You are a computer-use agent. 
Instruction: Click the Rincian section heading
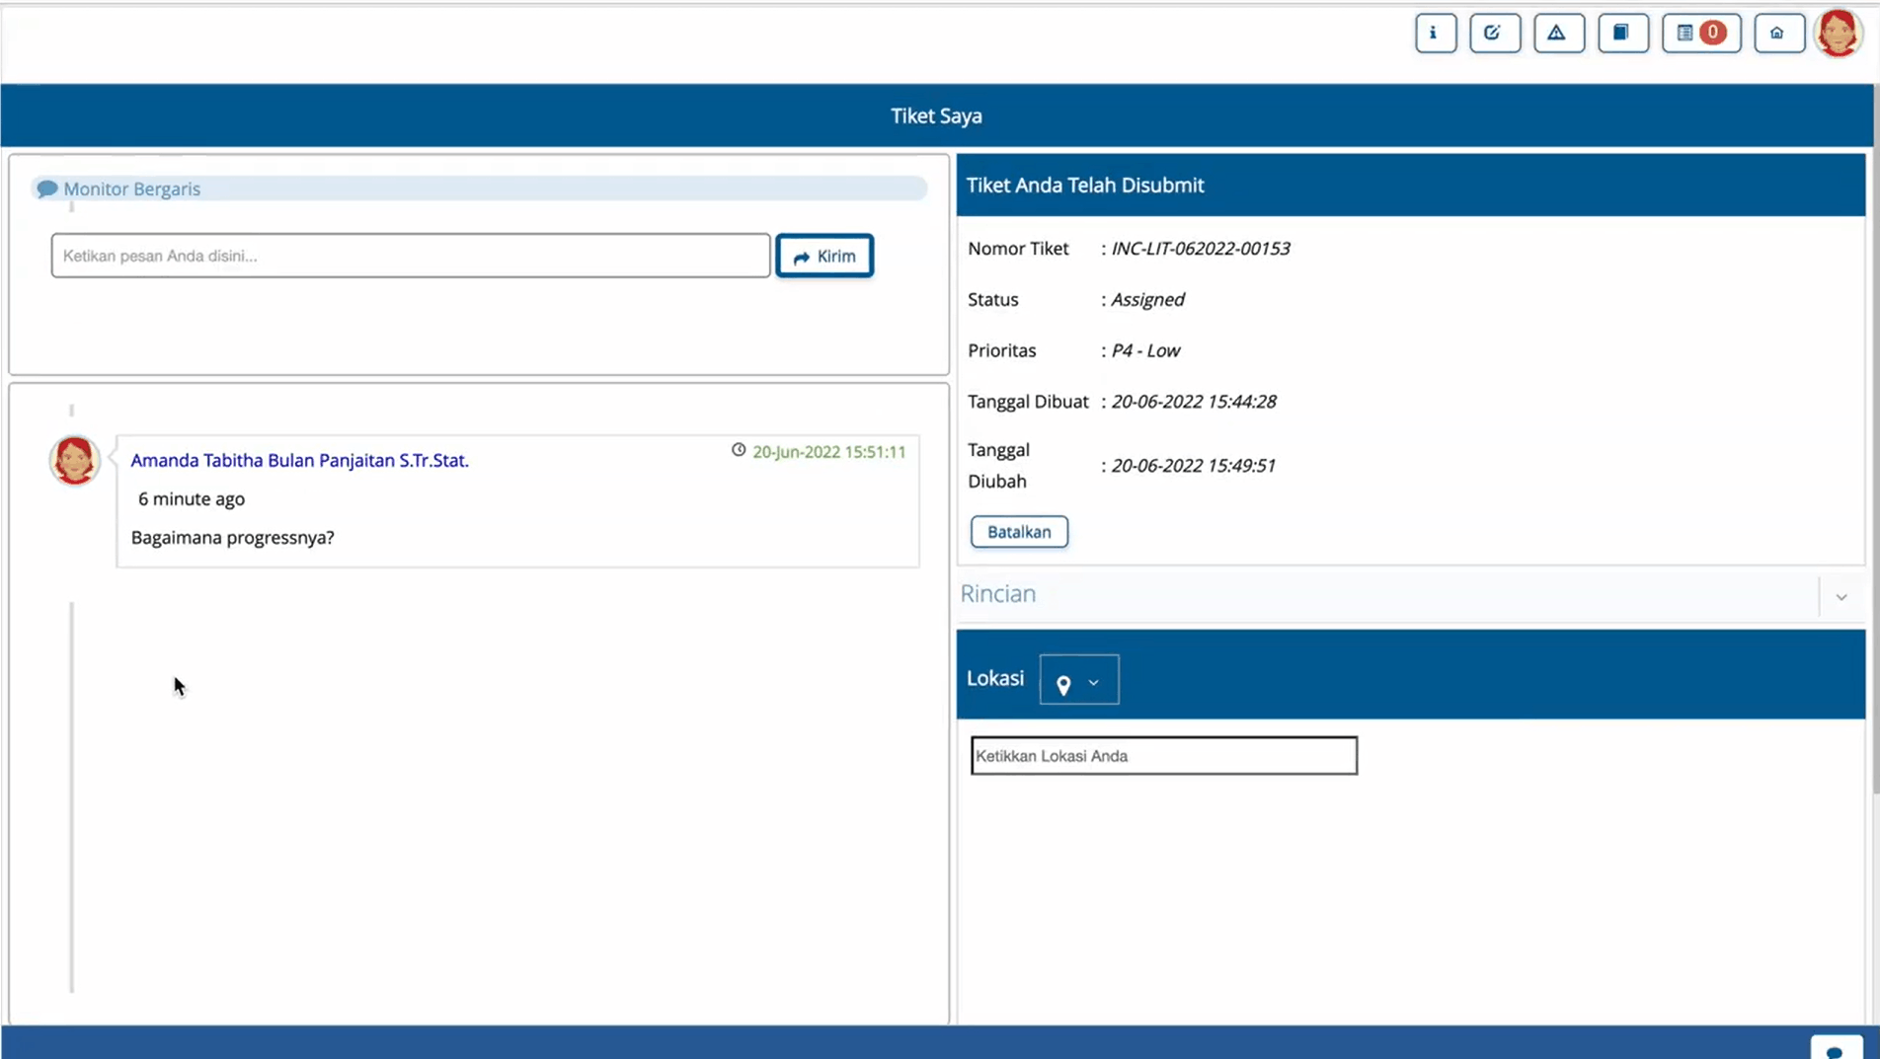point(998,594)
